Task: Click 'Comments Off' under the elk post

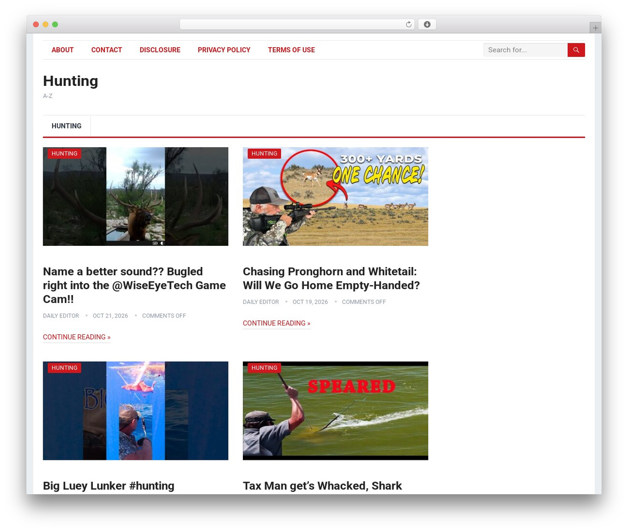Action: pyautogui.click(x=164, y=316)
